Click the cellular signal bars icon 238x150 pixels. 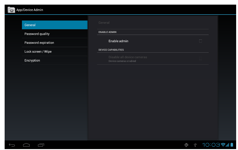(x=228, y=145)
